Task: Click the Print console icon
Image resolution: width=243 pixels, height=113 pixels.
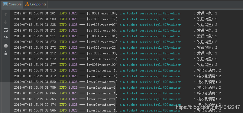Action: click(x=6, y=46)
